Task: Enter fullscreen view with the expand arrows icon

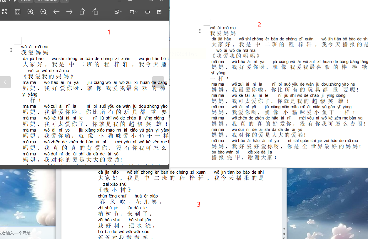Action: point(5,12)
